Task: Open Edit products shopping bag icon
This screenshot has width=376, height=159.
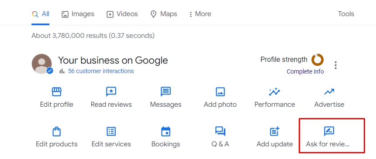Action: (57, 131)
